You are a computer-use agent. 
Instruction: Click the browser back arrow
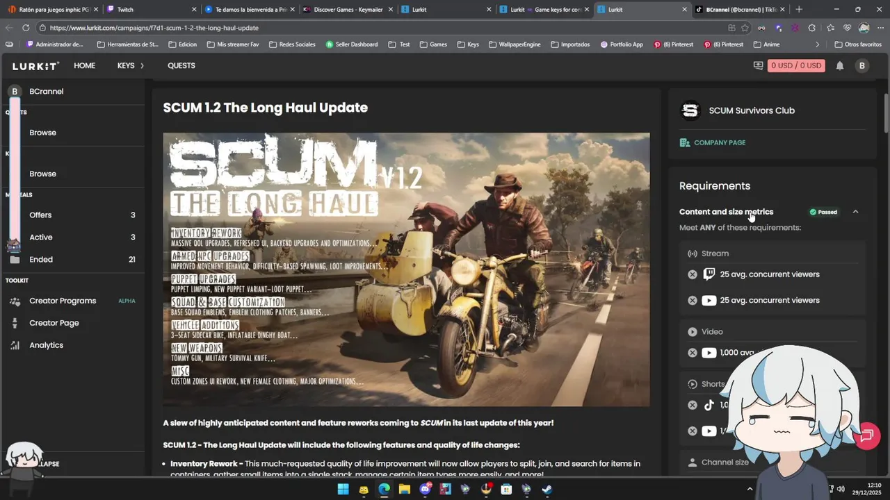tap(8, 28)
